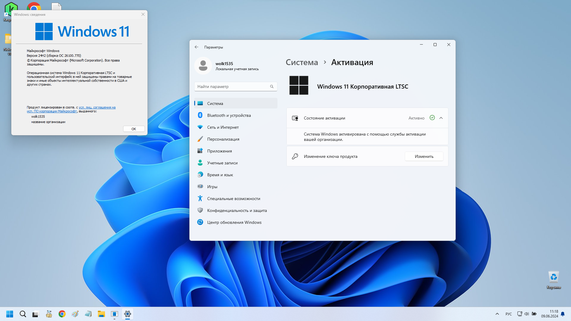Open Google Chrome from the taskbar
This screenshot has width=571, height=321.
[x=62, y=314]
